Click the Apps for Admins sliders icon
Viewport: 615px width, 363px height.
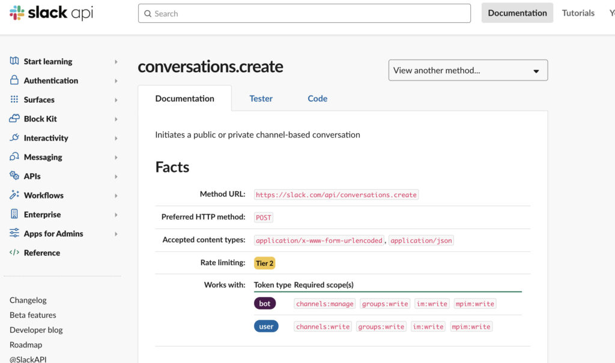(14, 233)
